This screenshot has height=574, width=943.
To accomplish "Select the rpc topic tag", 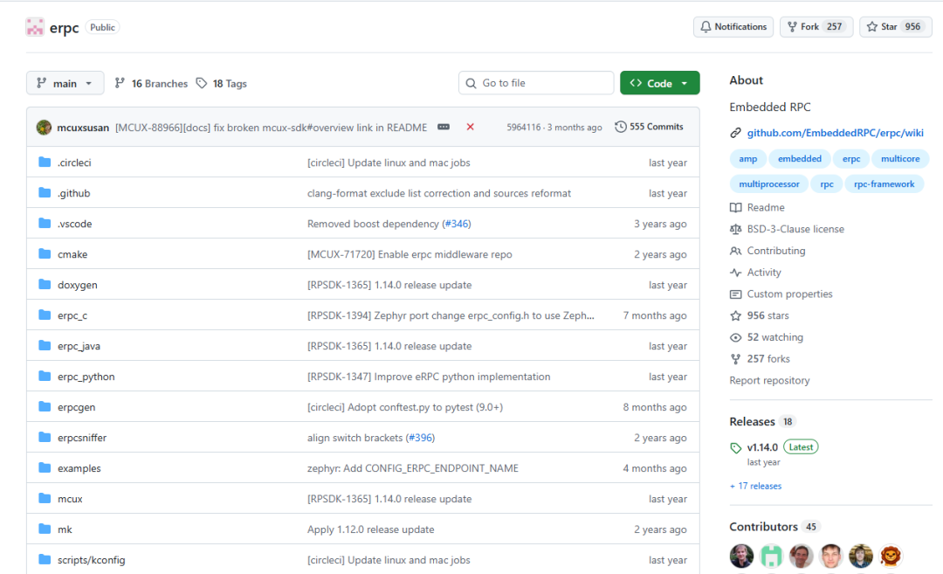I will coord(826,184).
